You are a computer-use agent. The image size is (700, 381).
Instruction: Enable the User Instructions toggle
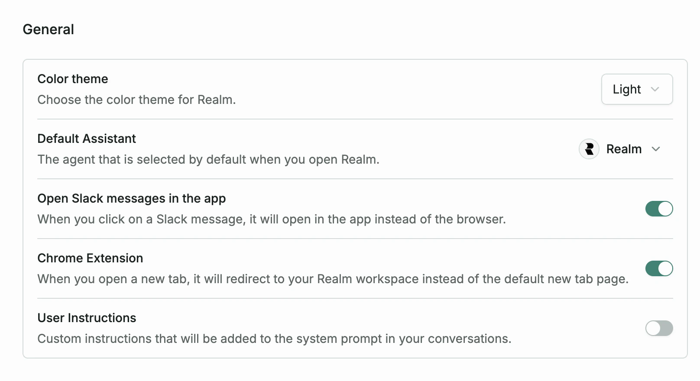pos(659,328)
